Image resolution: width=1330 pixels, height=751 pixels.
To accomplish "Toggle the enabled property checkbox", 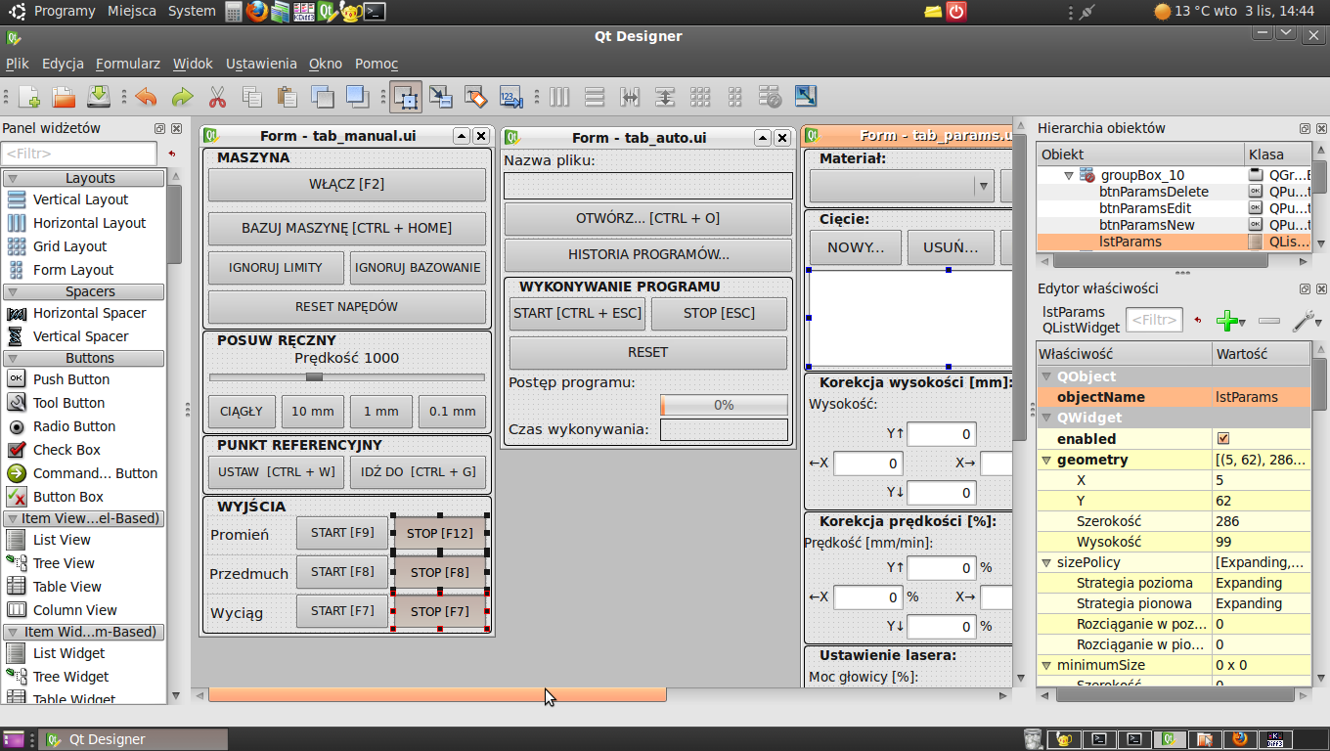I will click(x=1223, y=439).
